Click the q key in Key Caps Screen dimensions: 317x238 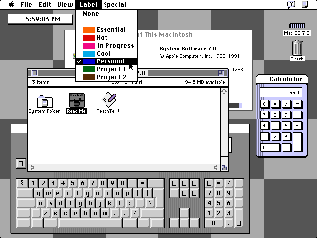pos(38,193)
